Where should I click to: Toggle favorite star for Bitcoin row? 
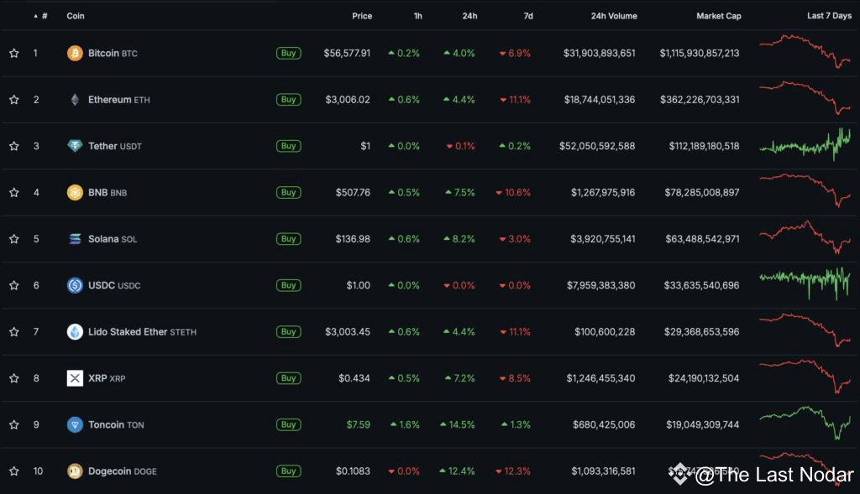point(14,53)
